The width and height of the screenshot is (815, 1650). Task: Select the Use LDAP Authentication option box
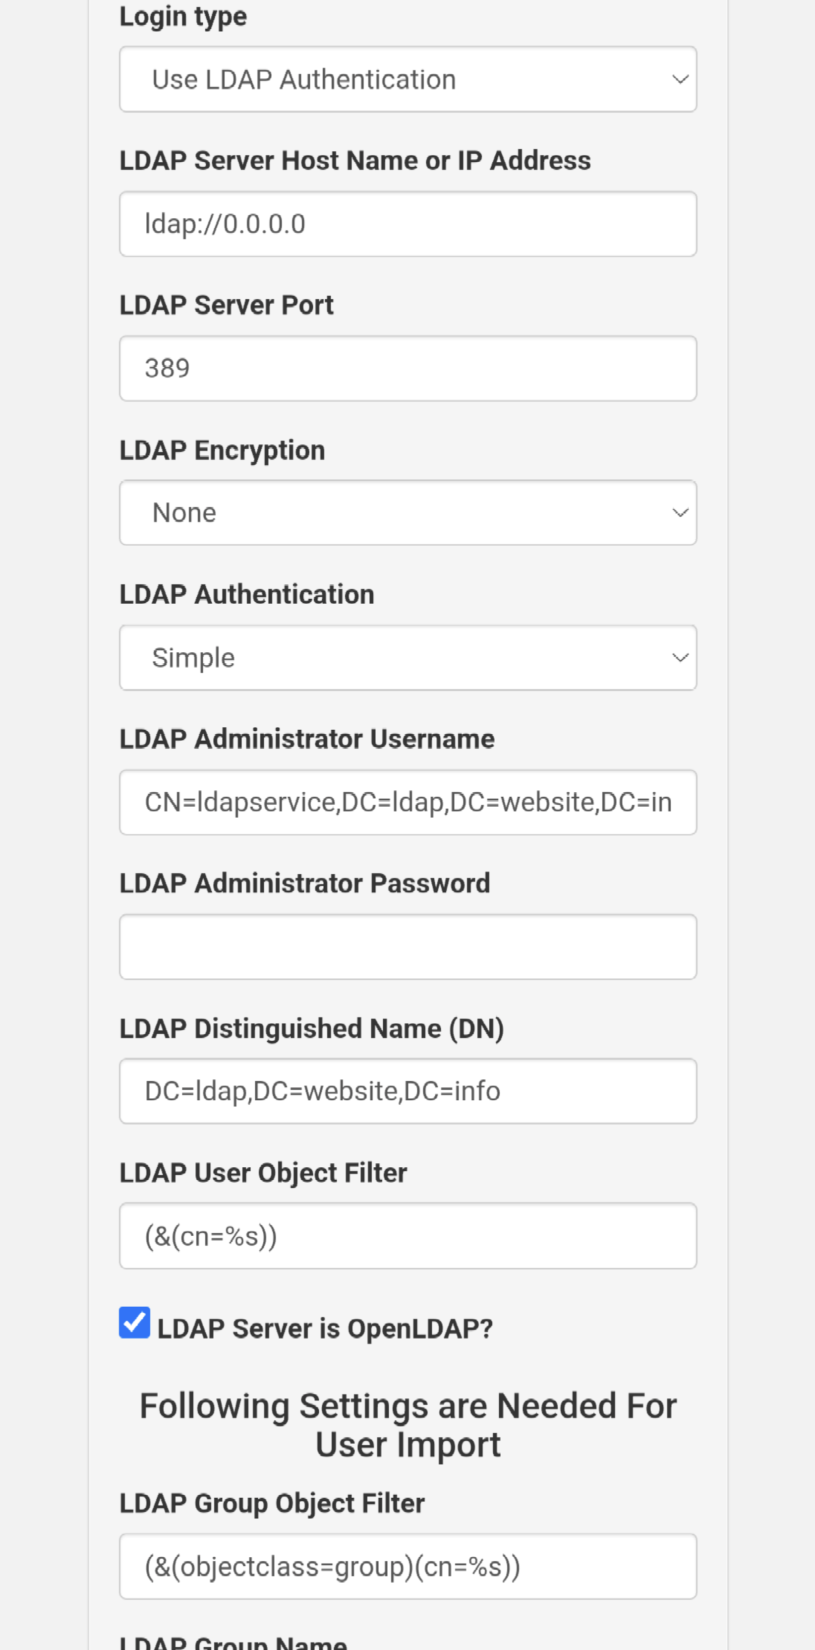pyautogui.click(x=407, y=79)
